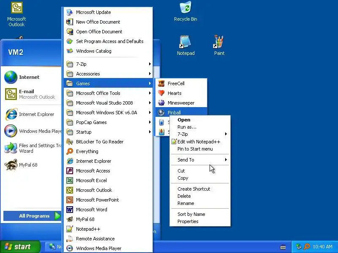This screenshot has height=253, width=338.
Task: Click the Remote Assistance icon
Action: coord(70,239)
